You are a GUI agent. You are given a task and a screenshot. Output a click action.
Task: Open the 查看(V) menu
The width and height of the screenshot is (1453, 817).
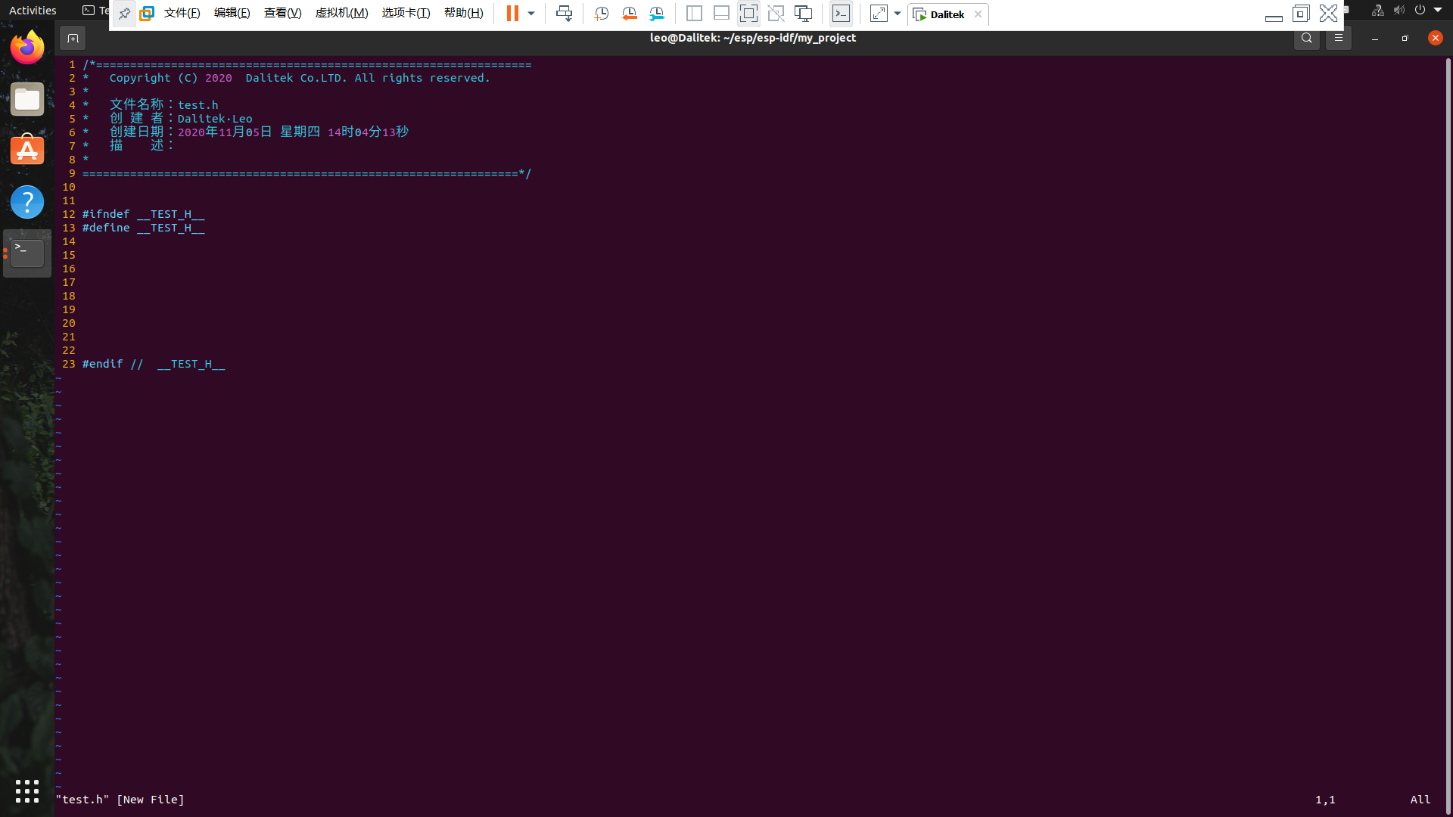282,14
